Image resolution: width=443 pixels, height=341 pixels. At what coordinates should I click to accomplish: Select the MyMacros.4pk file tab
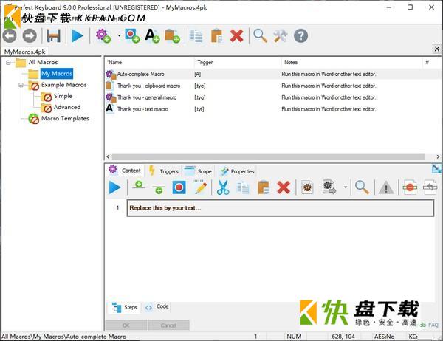tap(25, 52)
